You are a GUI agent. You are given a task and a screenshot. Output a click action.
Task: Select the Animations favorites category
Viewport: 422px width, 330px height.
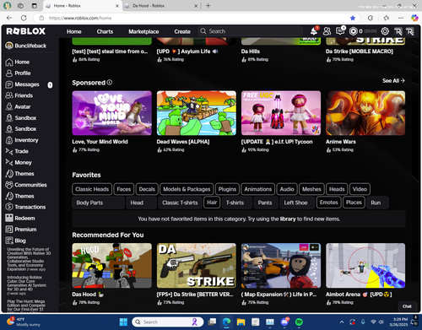[x=258, y=189]
